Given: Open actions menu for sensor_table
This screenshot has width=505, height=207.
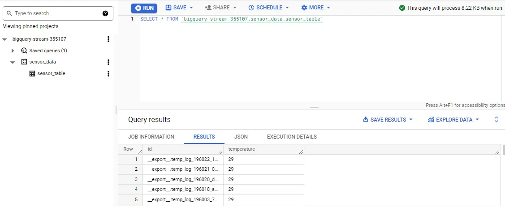Looking at the screenshot, I should [108, 74].
